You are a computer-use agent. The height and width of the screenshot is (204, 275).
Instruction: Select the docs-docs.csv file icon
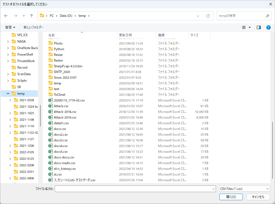click(50, 157)
